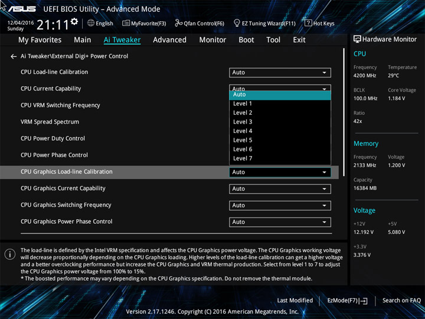Switch to Advanced tab
This screenshot has width=425, height=319.
click(169, 40)
